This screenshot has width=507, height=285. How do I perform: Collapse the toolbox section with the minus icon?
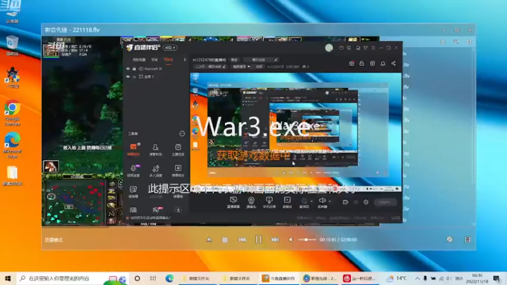pos(182,134)
